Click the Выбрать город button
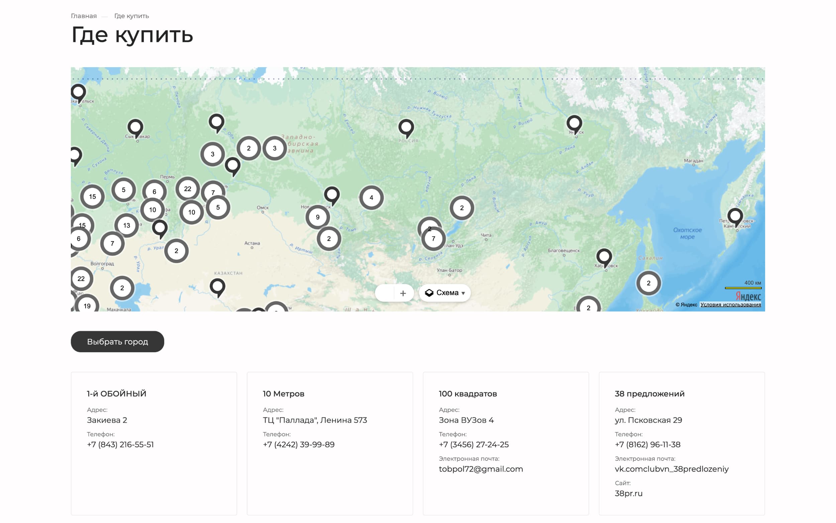Viewport: 836px width, 523px height. tap(117, 342)
